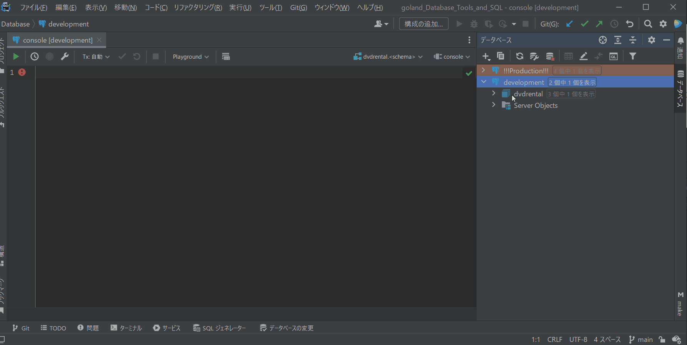This screenshot has height=345, width=687.
Task: Open the Git tool window button
Action: click(x=21, y=328)
